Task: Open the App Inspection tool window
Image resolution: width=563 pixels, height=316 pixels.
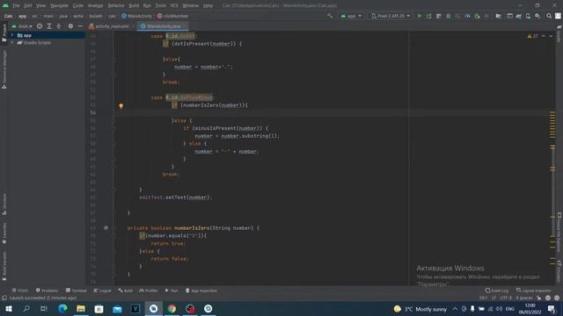Action: [201, 291]
